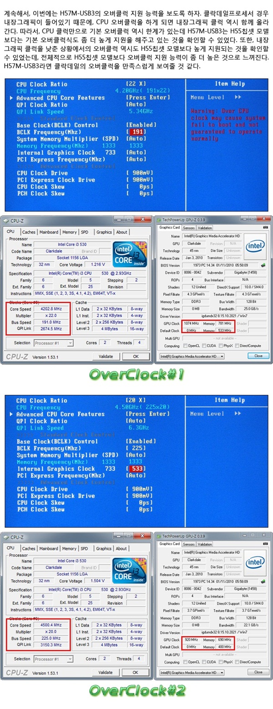
Task: Switch to the Mainboard tab in the CPU-Z at 4202.8 MHz
Action: (x=49, y=232)
